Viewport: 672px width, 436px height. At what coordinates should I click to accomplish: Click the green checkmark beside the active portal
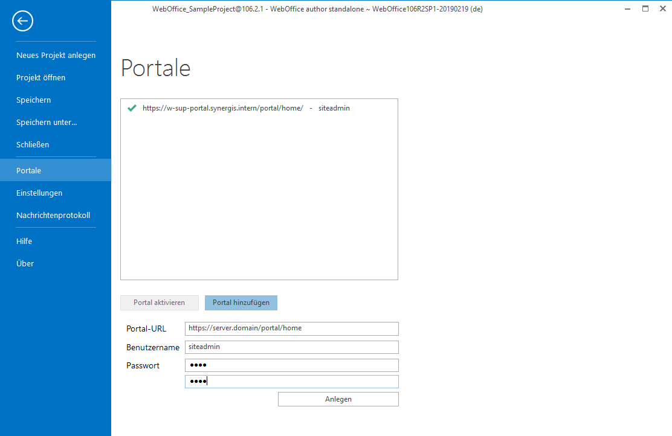point(132,108)
